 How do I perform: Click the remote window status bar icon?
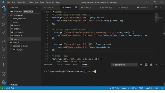pos(2,88)
